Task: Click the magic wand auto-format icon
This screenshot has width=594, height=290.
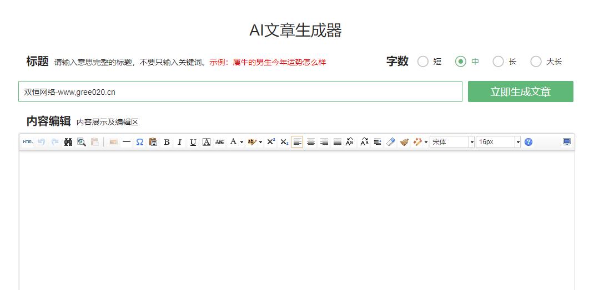Action: pos(417,142)
